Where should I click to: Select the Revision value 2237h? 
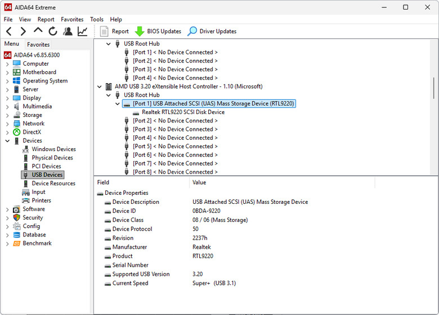tap(200, 238)
